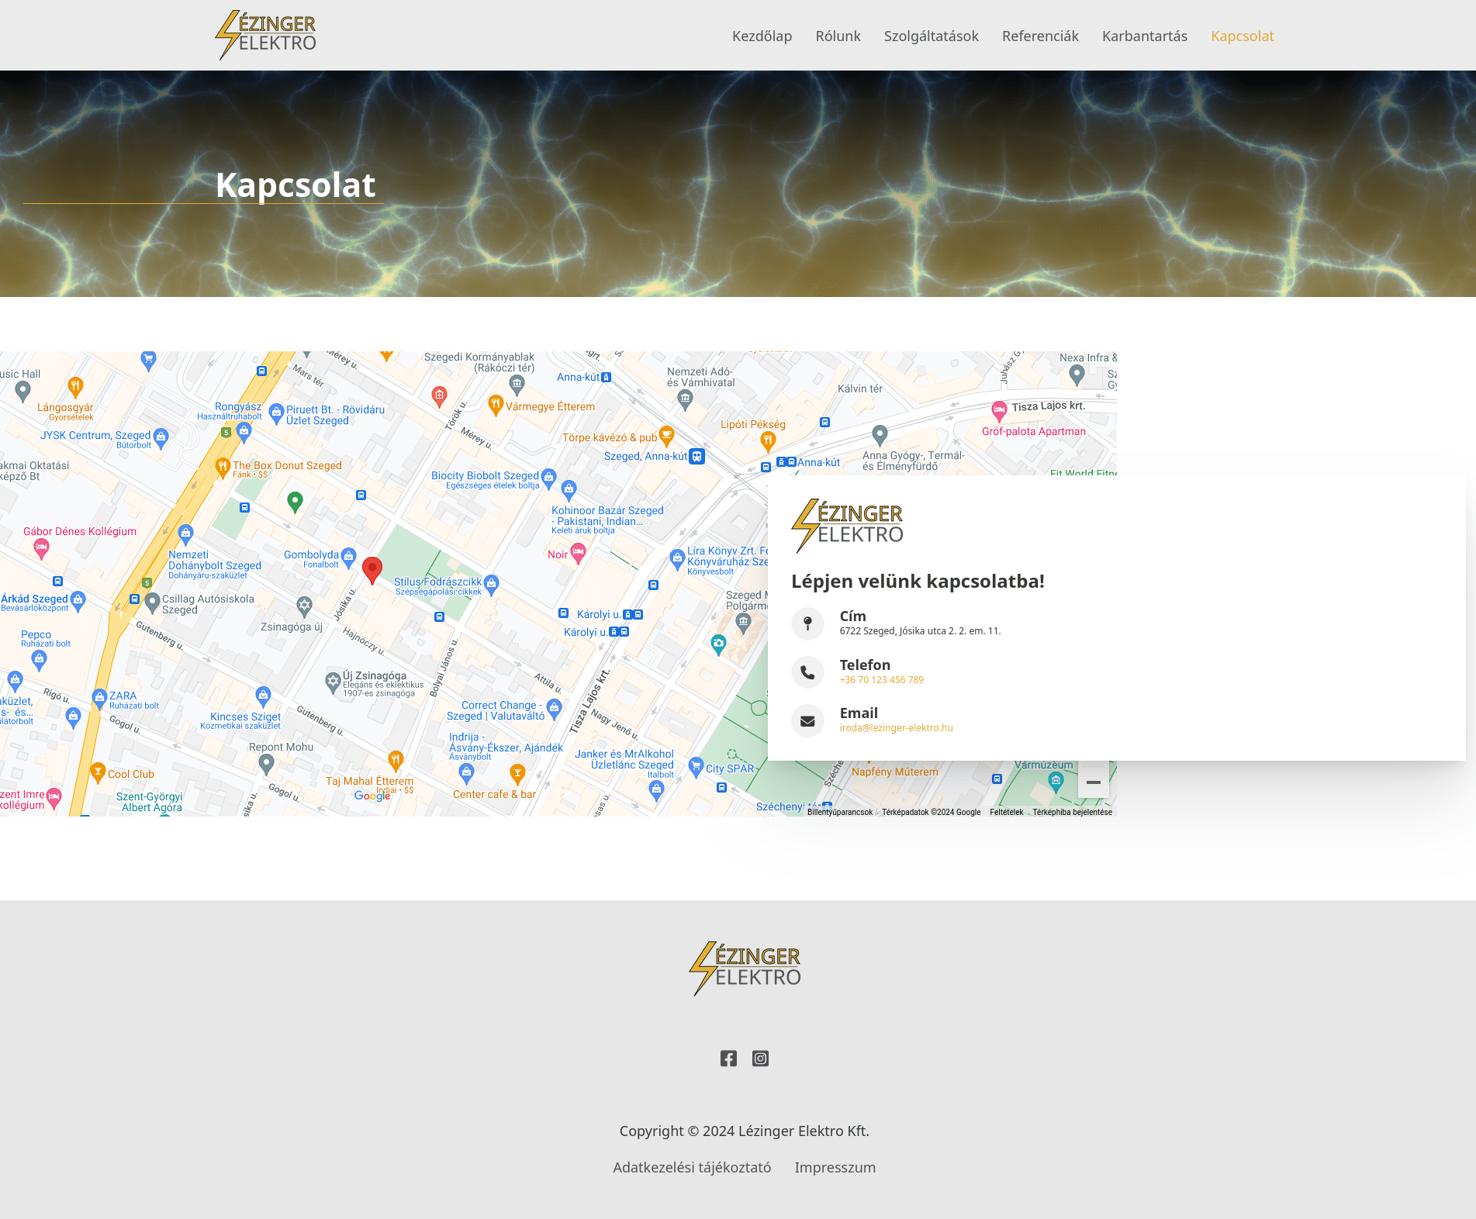Call the +36 70 123 456 789 number

881,680
